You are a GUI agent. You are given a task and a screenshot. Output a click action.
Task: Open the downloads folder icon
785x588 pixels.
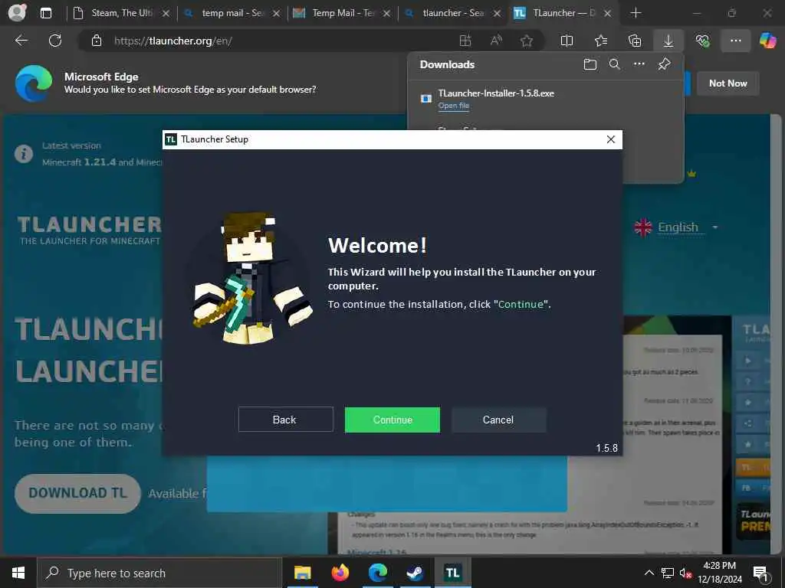coord(590,64)
